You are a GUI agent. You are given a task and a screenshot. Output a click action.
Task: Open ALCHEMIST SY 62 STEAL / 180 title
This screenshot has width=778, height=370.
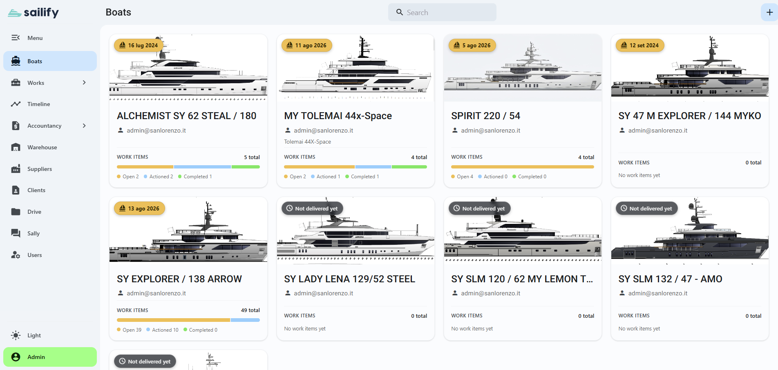click(x=187, y=116)
